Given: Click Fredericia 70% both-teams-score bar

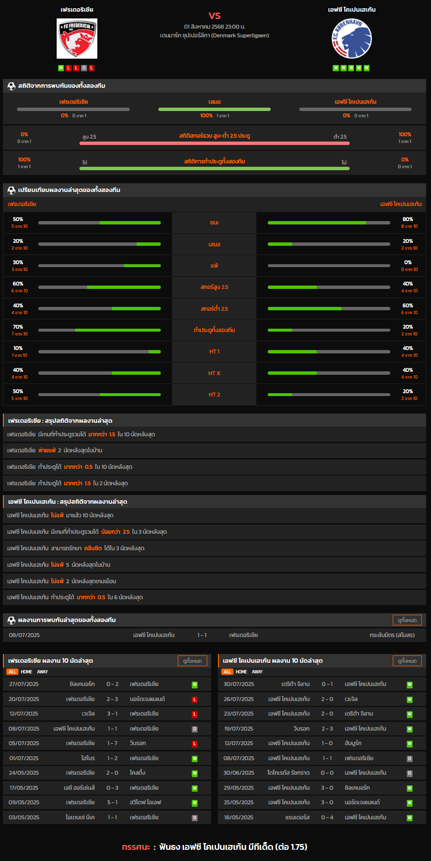Looking at the screenshot, I should tap(99, 330).
